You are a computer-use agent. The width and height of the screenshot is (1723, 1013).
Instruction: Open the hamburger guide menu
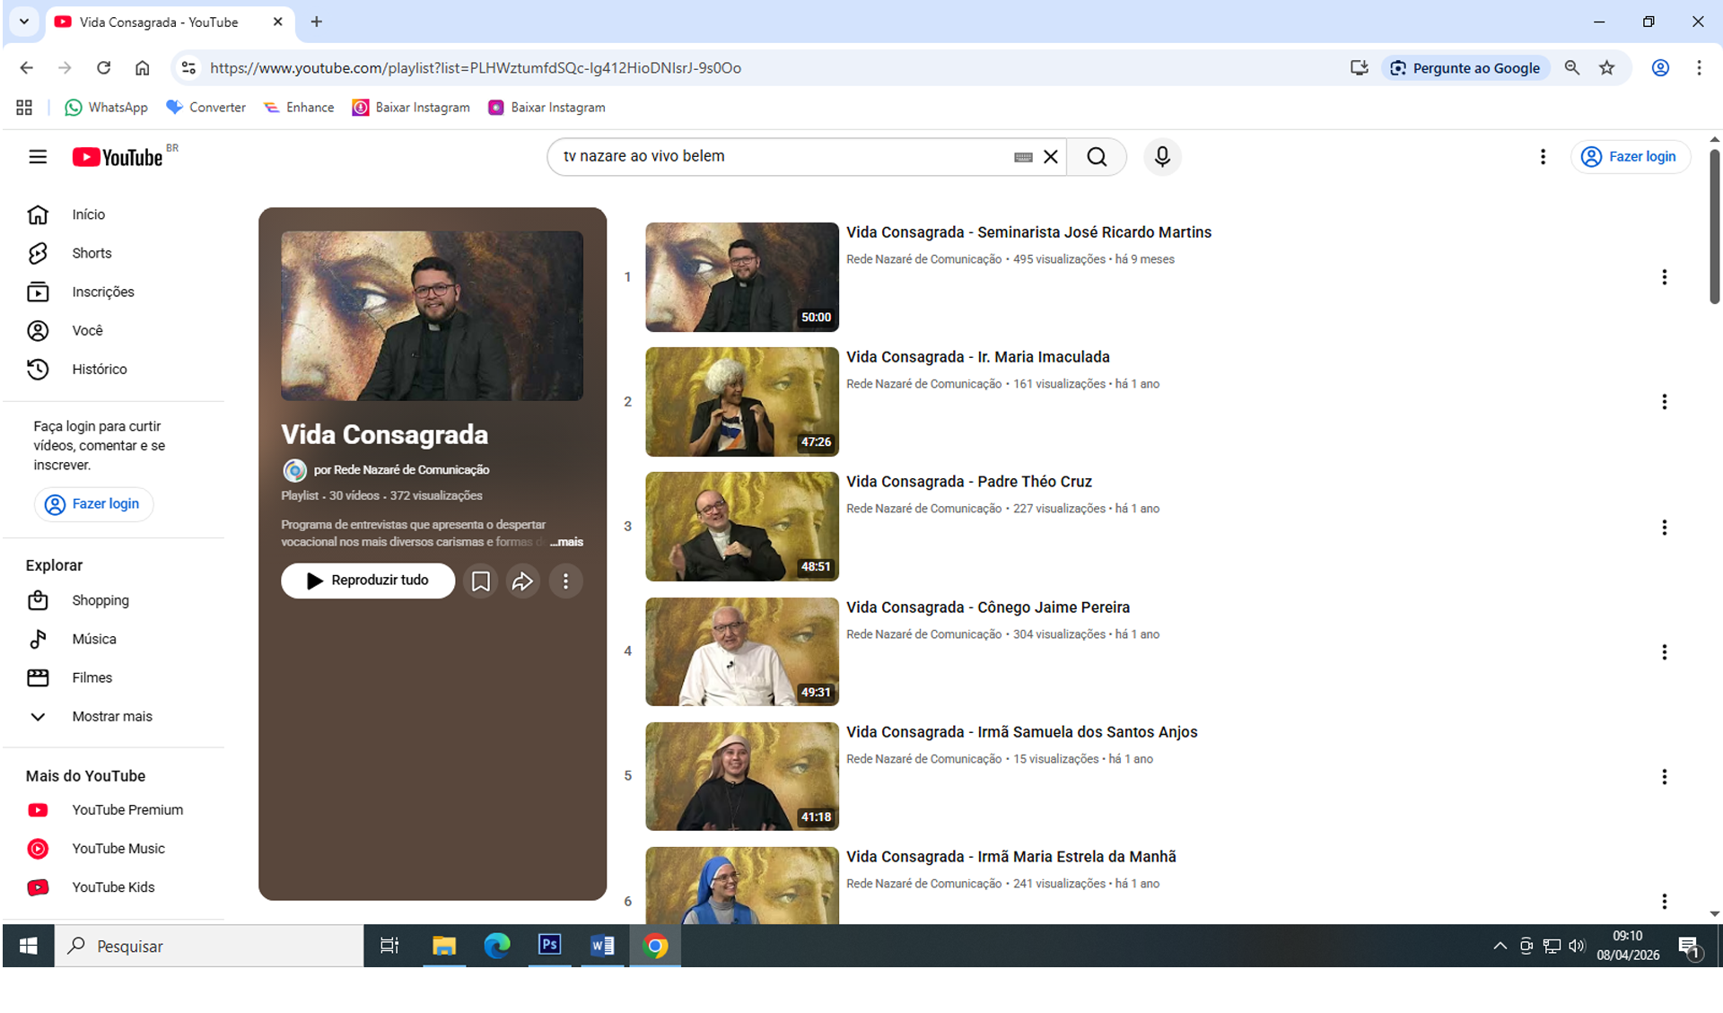click(38, 157)
